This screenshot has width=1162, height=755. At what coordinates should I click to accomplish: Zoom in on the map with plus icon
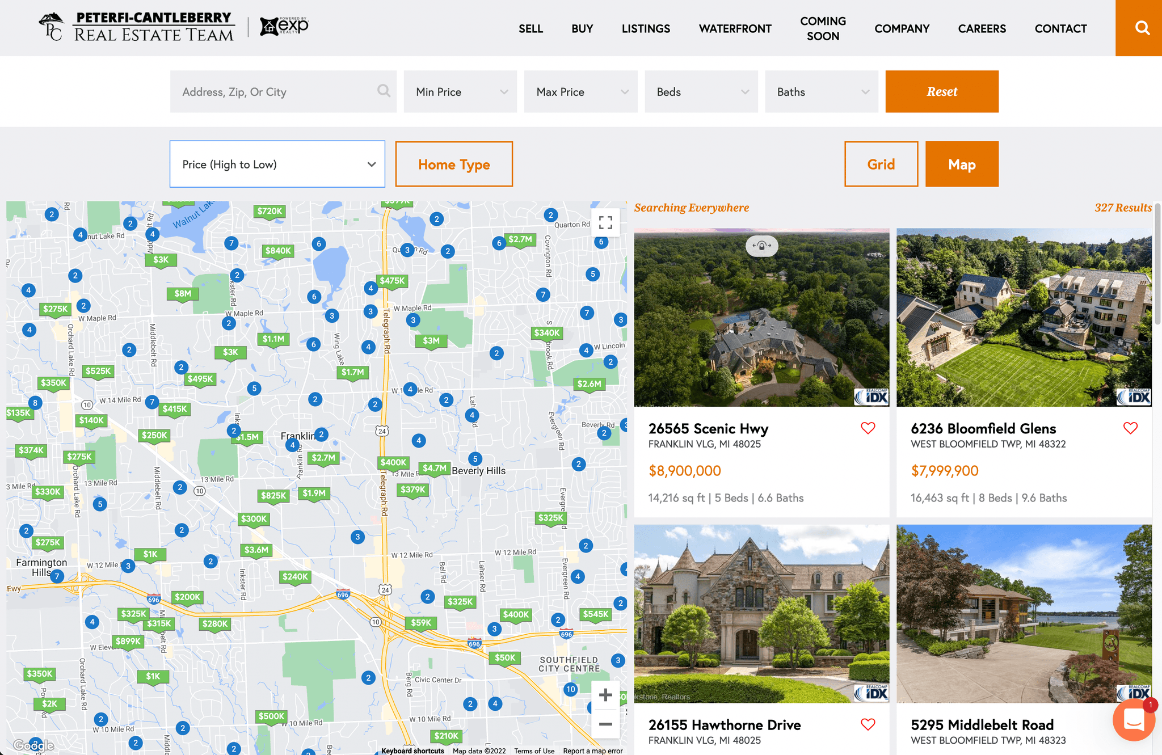(x=605, y=694)
